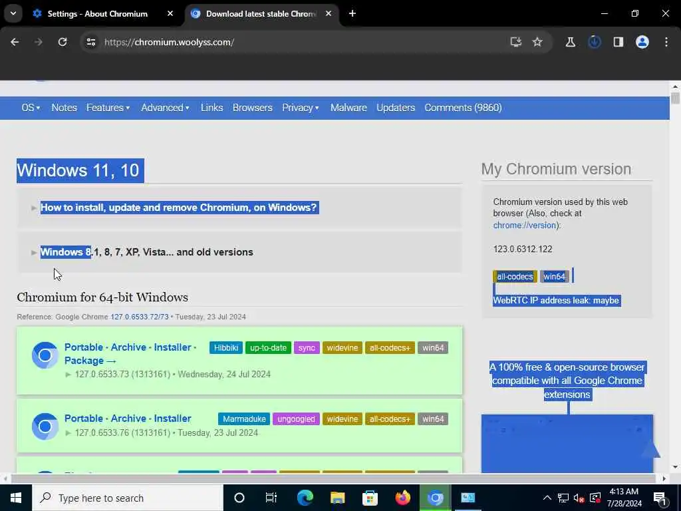Click the Chromium logo in Hibbiki row

(x=45, y=355)
